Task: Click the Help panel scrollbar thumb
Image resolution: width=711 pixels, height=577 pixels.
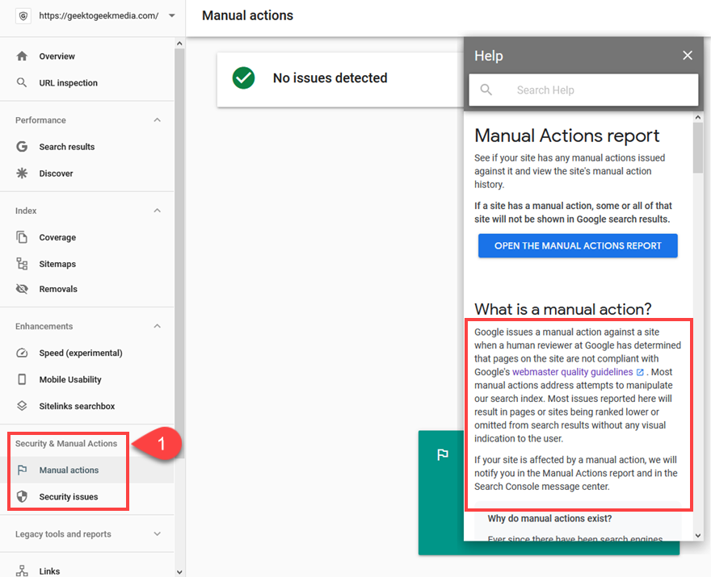Action: (x=698, y=148)
